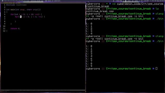Viewport: 165px width, 93px height.
Task: Switch to workspace 4 in the top bar
Action: [11, 1]
